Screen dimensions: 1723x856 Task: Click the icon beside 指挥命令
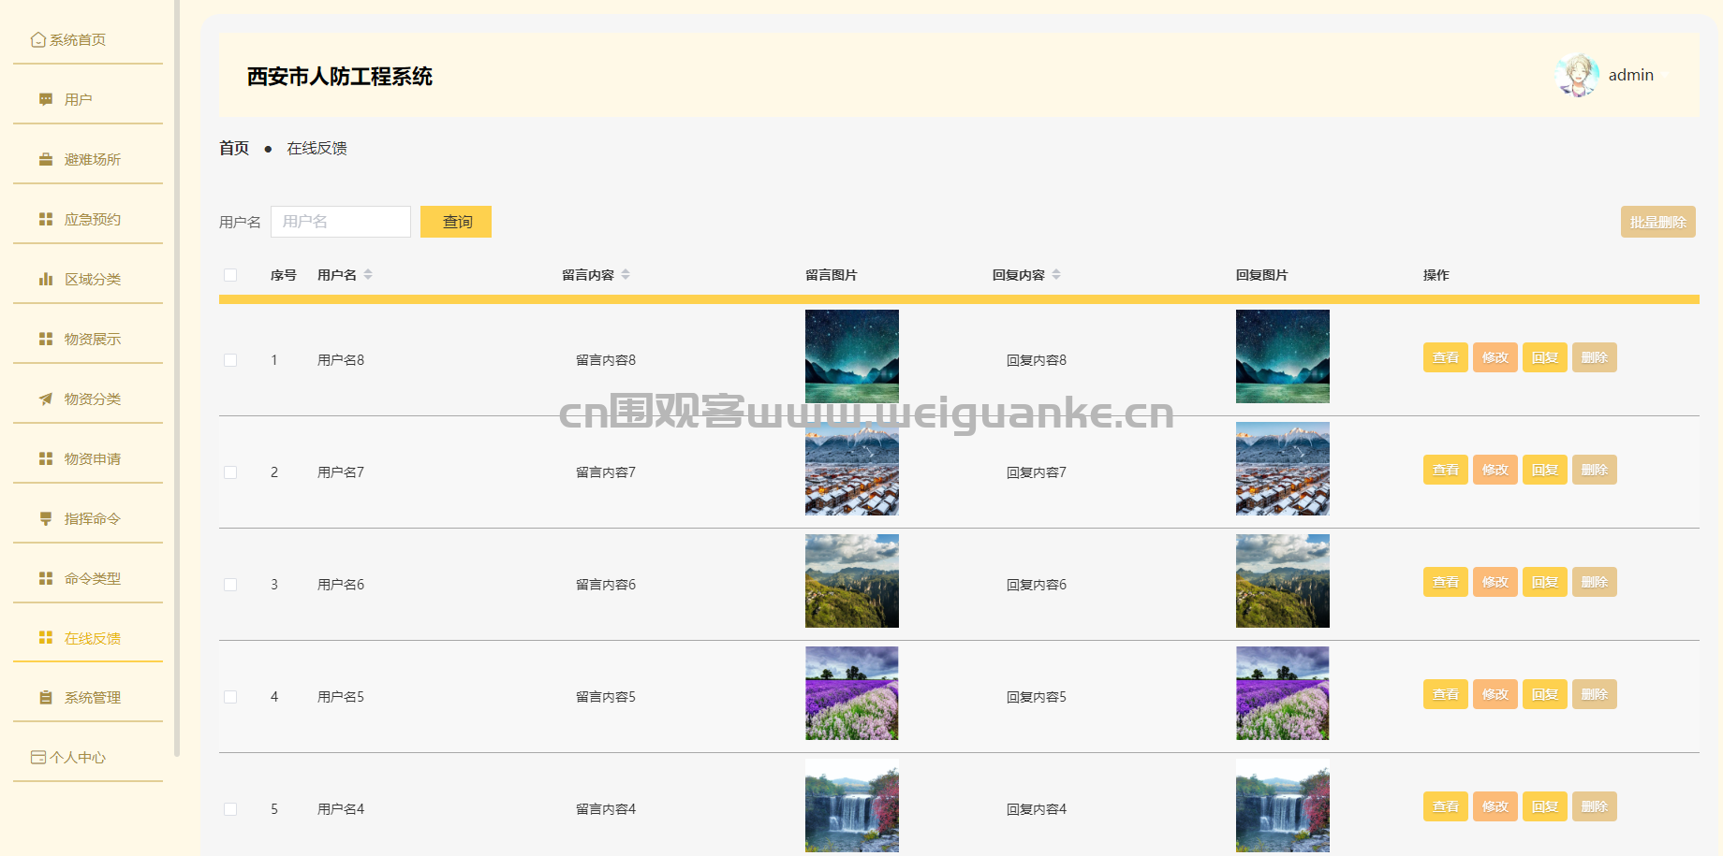[45, 518]
